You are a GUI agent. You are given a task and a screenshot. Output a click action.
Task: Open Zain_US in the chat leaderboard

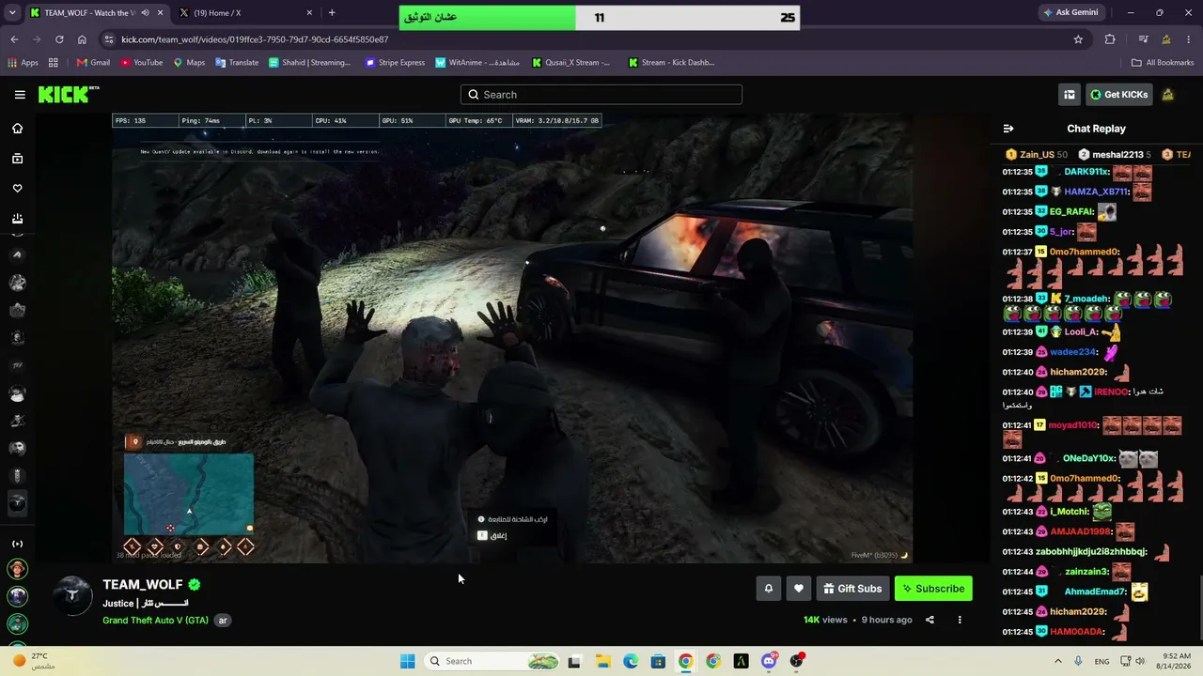tap(1036, 154)
